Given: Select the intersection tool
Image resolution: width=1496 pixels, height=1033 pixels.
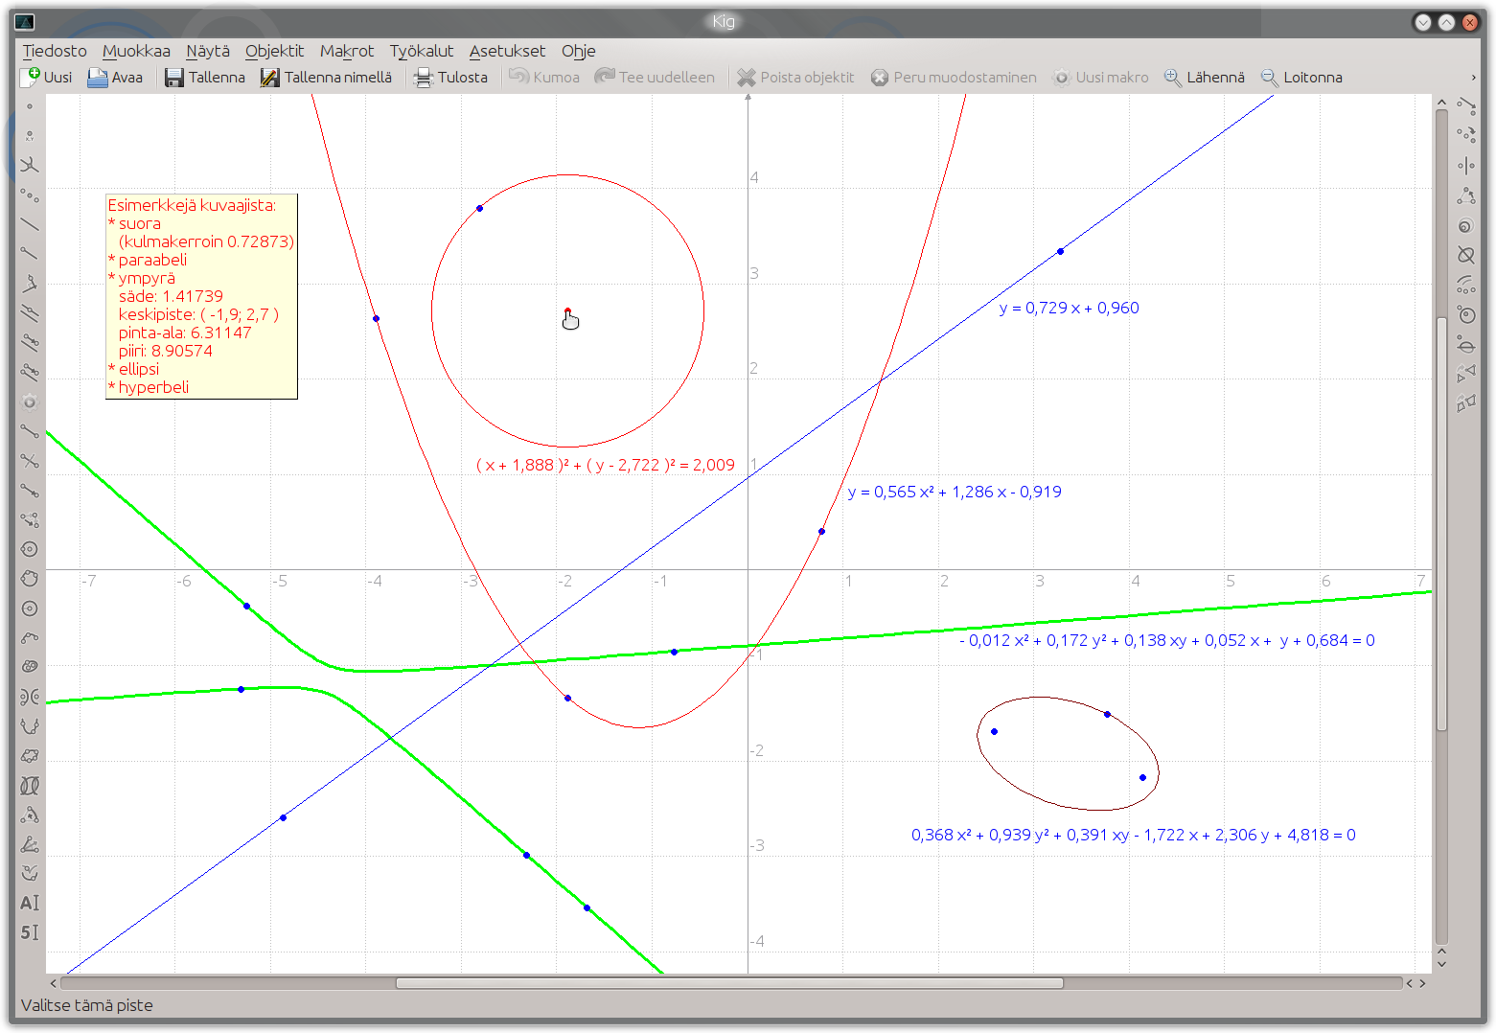Looking at the screenshot, I should click(30, 166).
